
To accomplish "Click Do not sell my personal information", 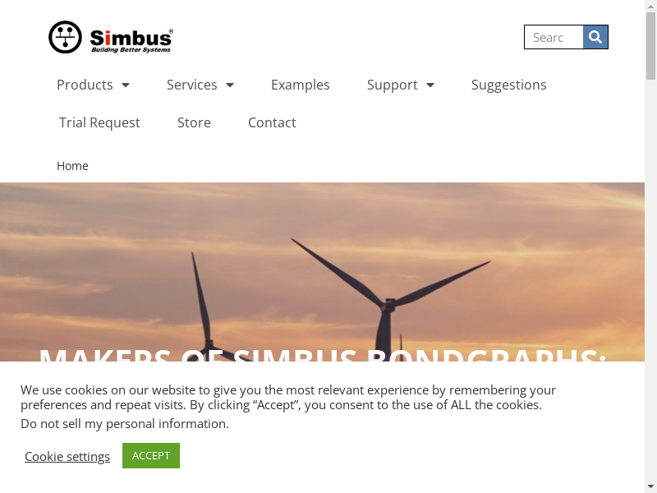I will [x=125, y=424].
